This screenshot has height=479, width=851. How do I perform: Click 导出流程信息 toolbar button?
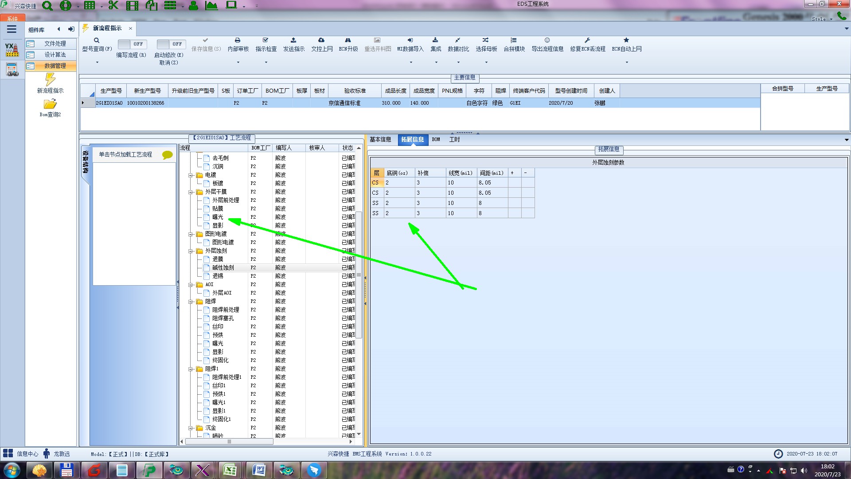click(x=547, y=45)
